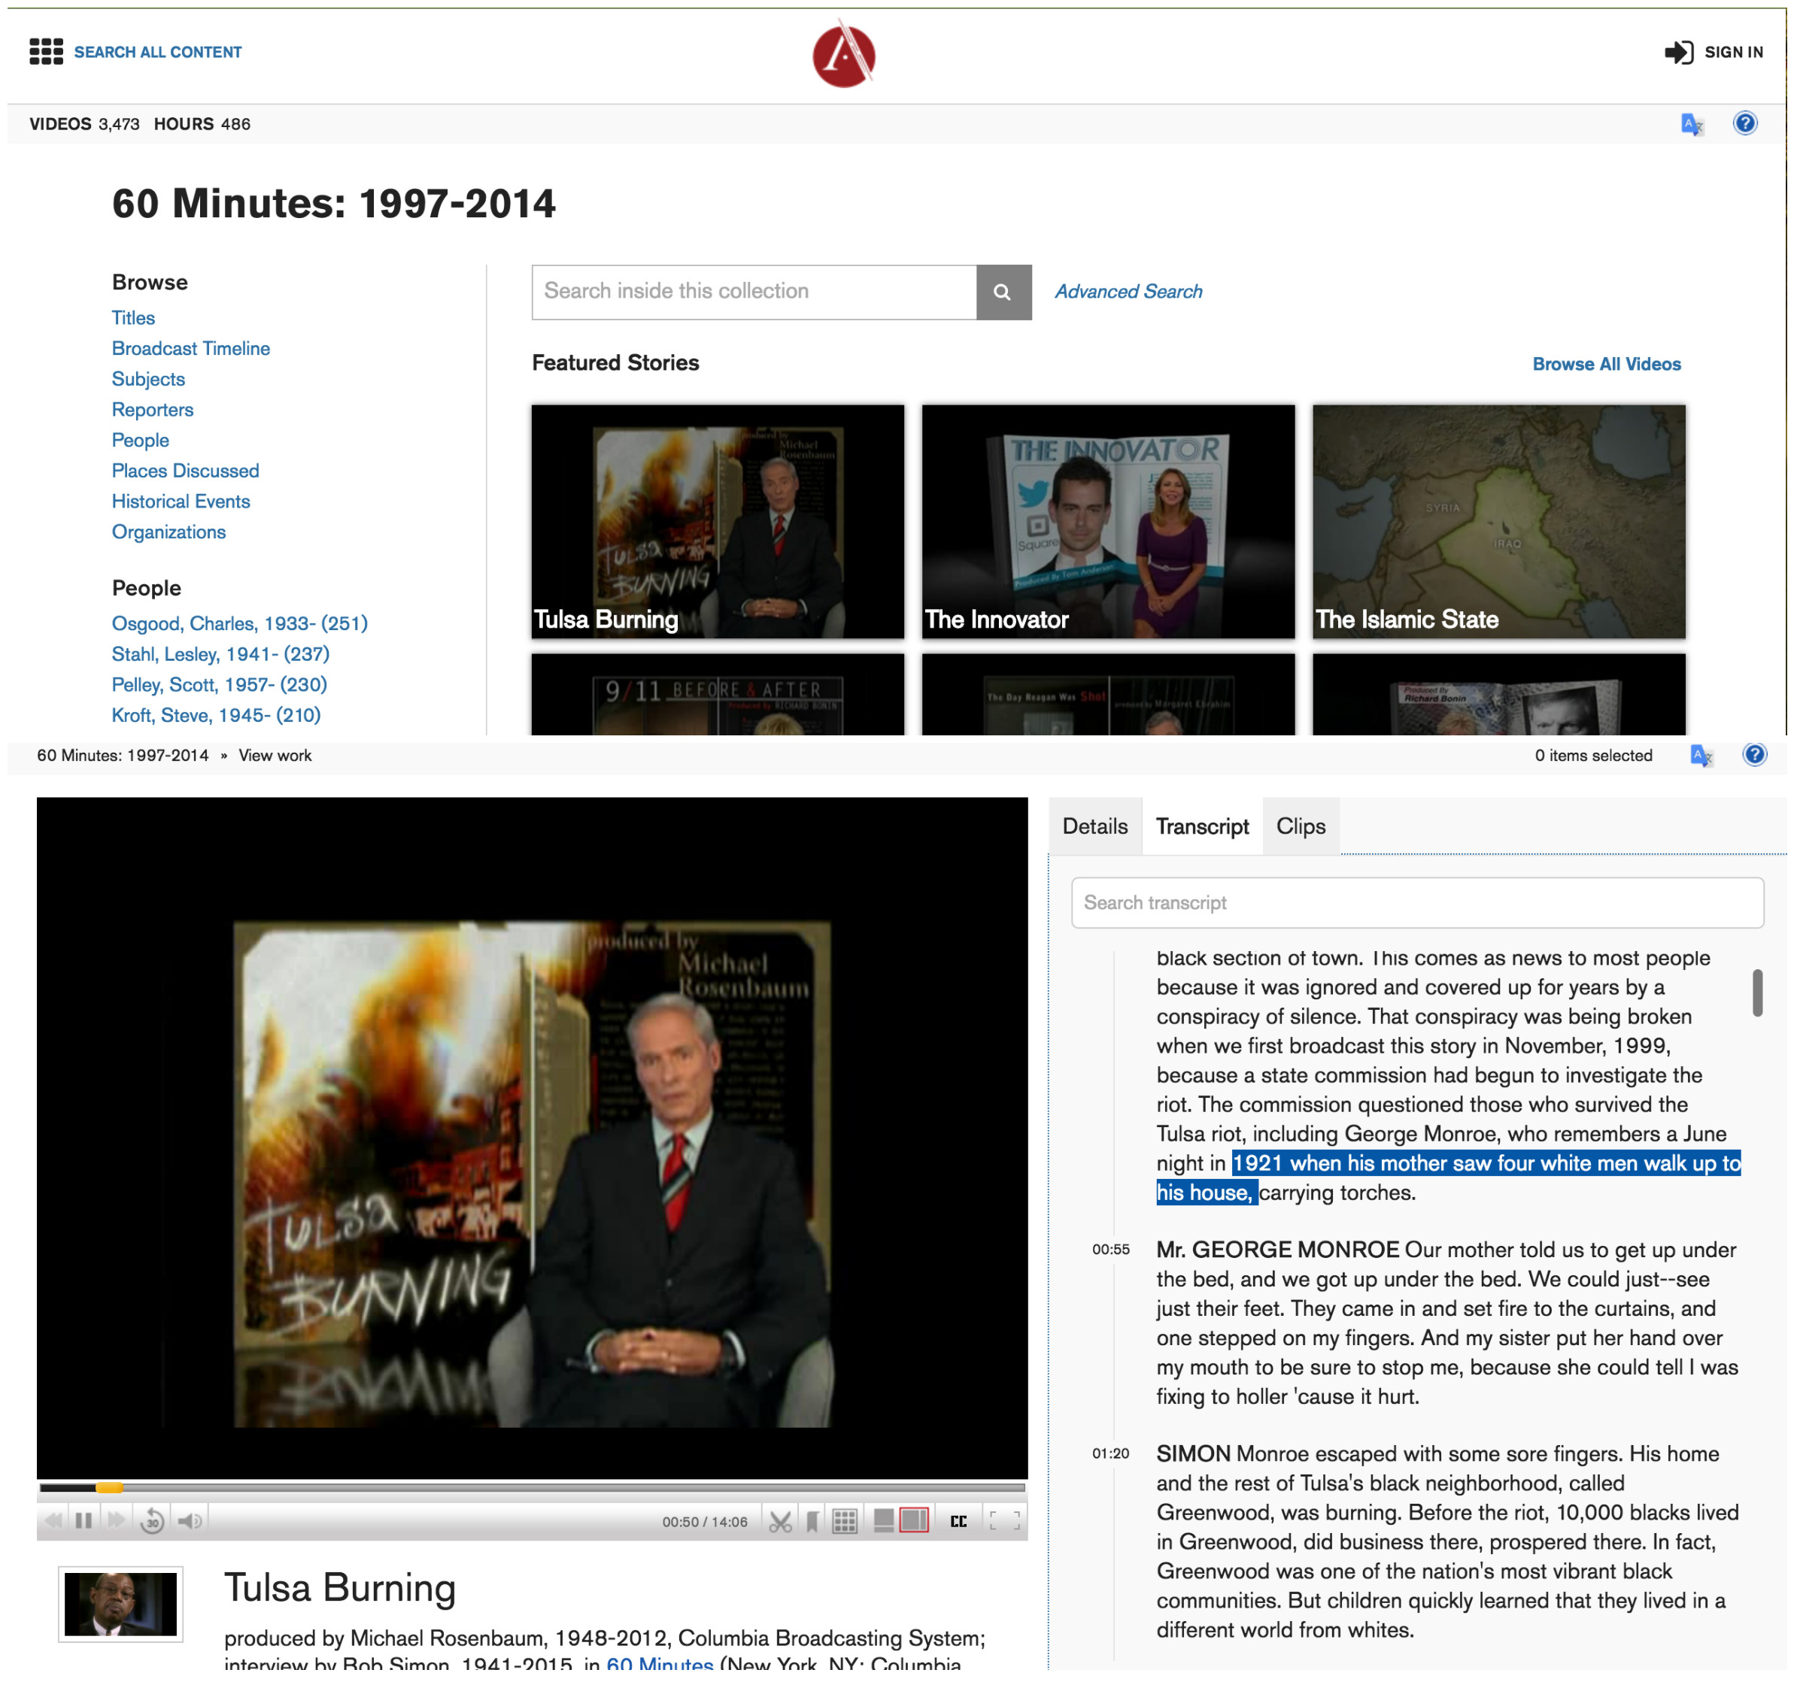This screenshot has width=1794, height=1685.
Task: Open translate icon in the Videos/Hours bar
Action: (1692, 123)
